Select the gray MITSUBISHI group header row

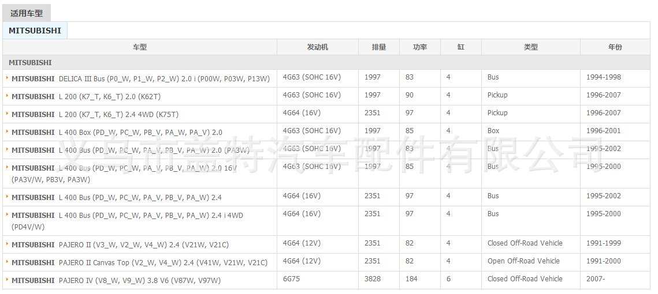(326, 62)
